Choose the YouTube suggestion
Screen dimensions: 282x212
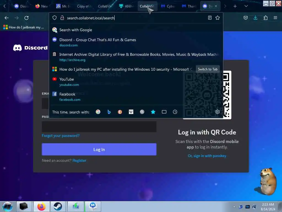pos(136,82)
